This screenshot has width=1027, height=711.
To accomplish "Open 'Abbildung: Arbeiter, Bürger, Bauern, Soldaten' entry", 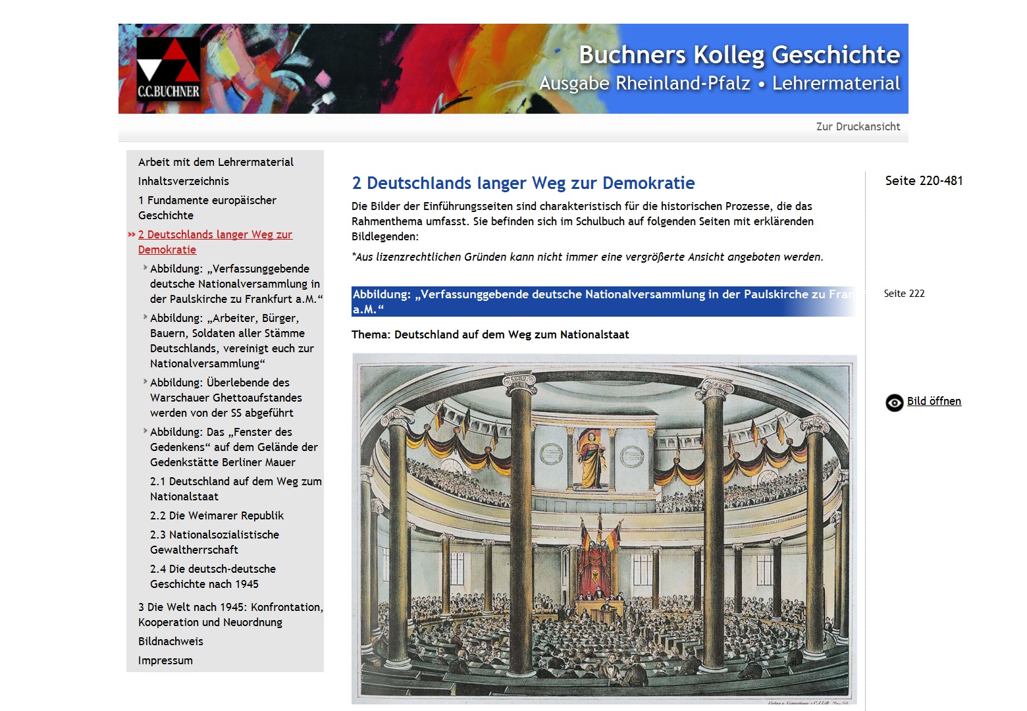I will click(232, 340).
